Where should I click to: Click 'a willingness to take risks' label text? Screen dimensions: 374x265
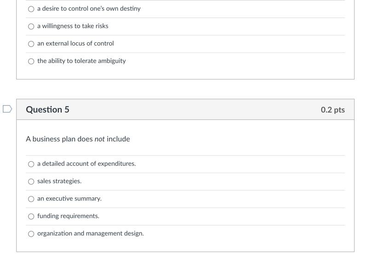[x=73, y=26]
